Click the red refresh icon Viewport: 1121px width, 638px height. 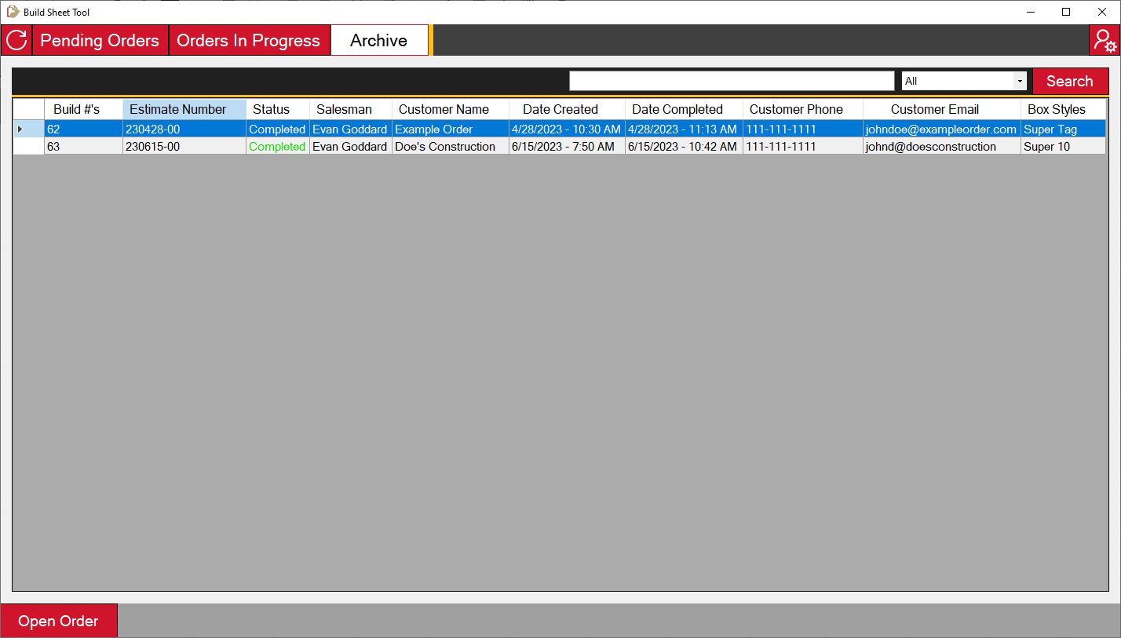(x=16, y=41)
